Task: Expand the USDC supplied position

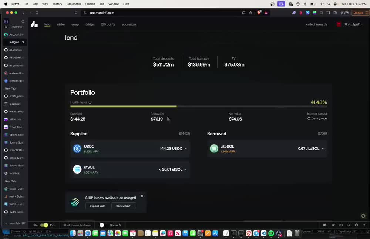Action: point(186,149)
